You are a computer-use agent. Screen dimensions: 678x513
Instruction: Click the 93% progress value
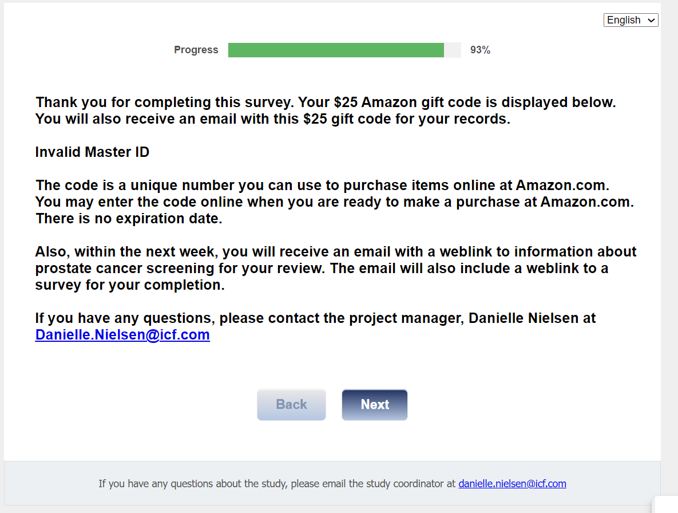480,50
